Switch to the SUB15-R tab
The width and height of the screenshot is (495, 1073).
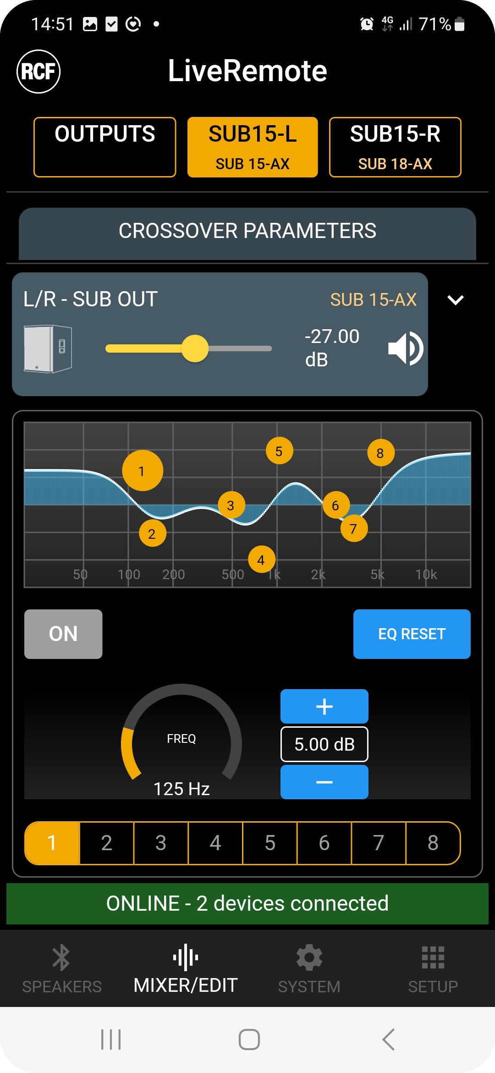[x=395, y=147]
